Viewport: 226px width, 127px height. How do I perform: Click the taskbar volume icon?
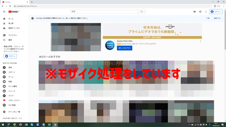pos(198,125)
